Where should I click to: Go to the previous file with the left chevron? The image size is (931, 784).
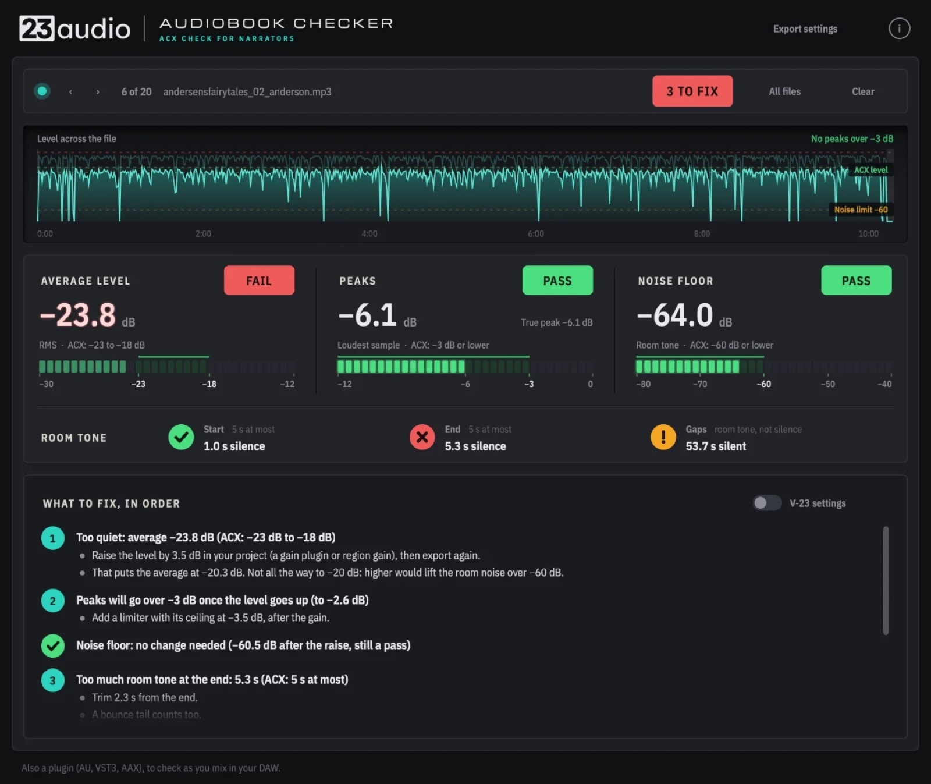coord(70,92)
